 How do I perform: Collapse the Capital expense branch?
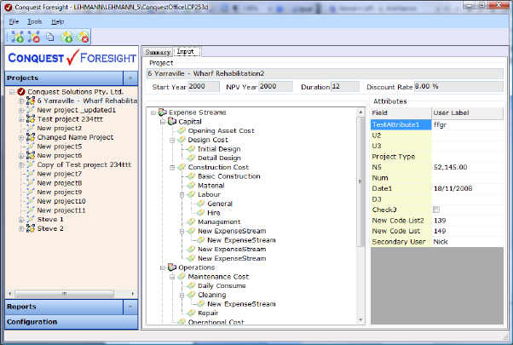point(163,122)
